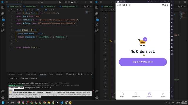The image size is (188, 105).
Task: Select orders.tsx tab in right VS Code window
Action: coord(107,6)
